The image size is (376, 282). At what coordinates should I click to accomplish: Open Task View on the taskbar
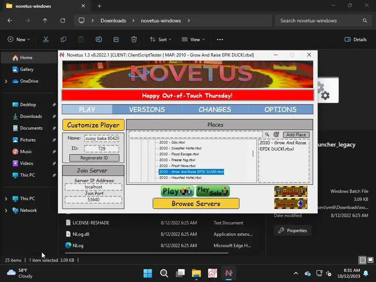tap(180, 273)
